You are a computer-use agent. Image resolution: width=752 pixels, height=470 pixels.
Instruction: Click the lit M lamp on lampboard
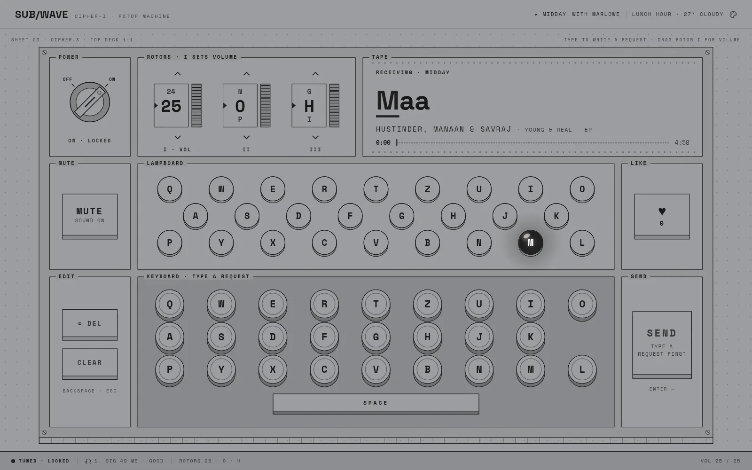pyautogui.click(x=531, y=243)
